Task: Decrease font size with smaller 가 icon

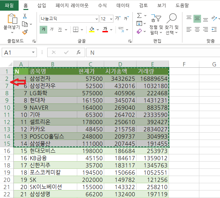Action: coord(126,18)
